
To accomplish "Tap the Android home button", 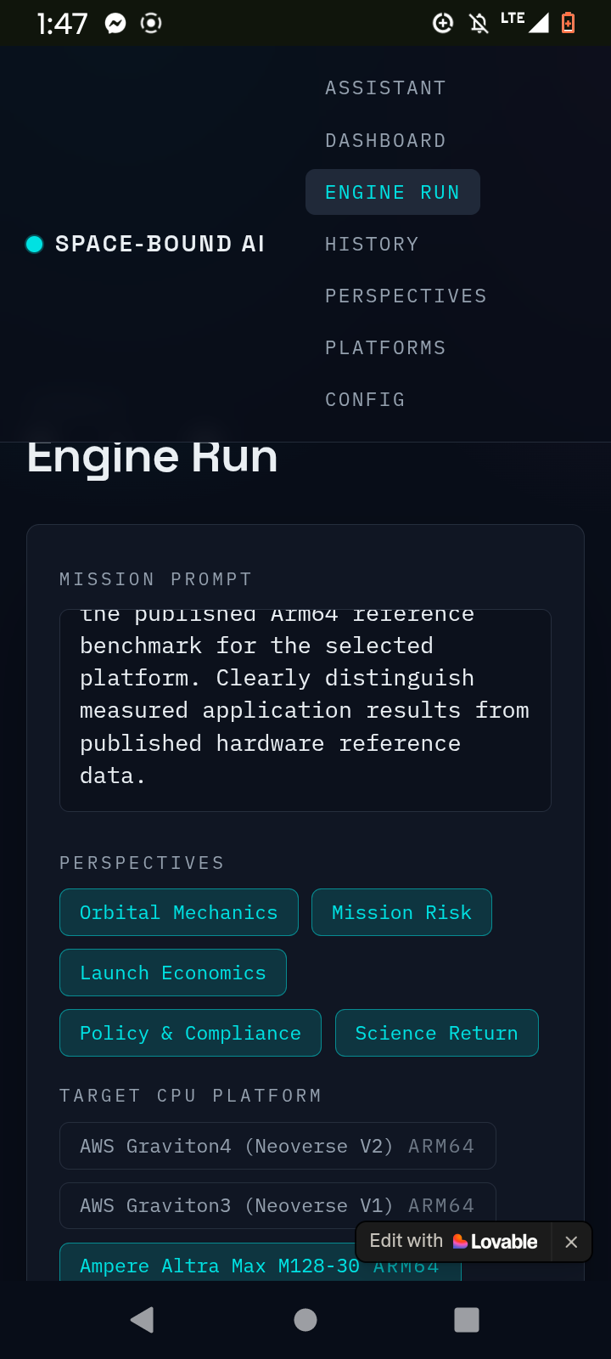I will [305, 1319].
